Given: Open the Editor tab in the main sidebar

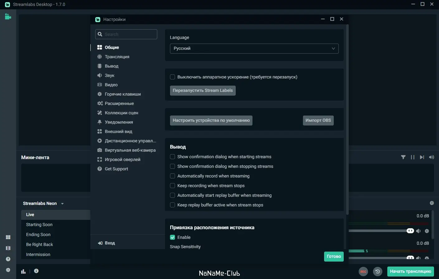Looking at the screenshot, I should (x=8, y=17).
